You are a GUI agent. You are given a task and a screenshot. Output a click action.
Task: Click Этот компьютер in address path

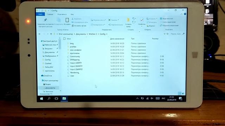pos(66,34)
